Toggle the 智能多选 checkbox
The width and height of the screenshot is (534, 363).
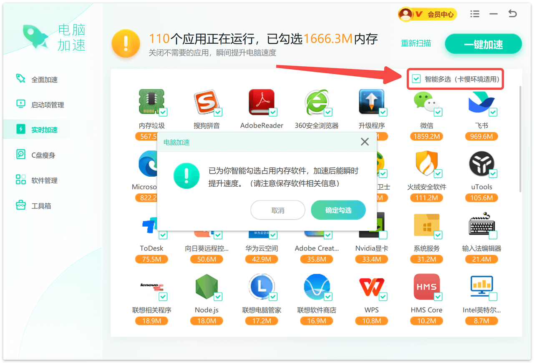[416, 79]
